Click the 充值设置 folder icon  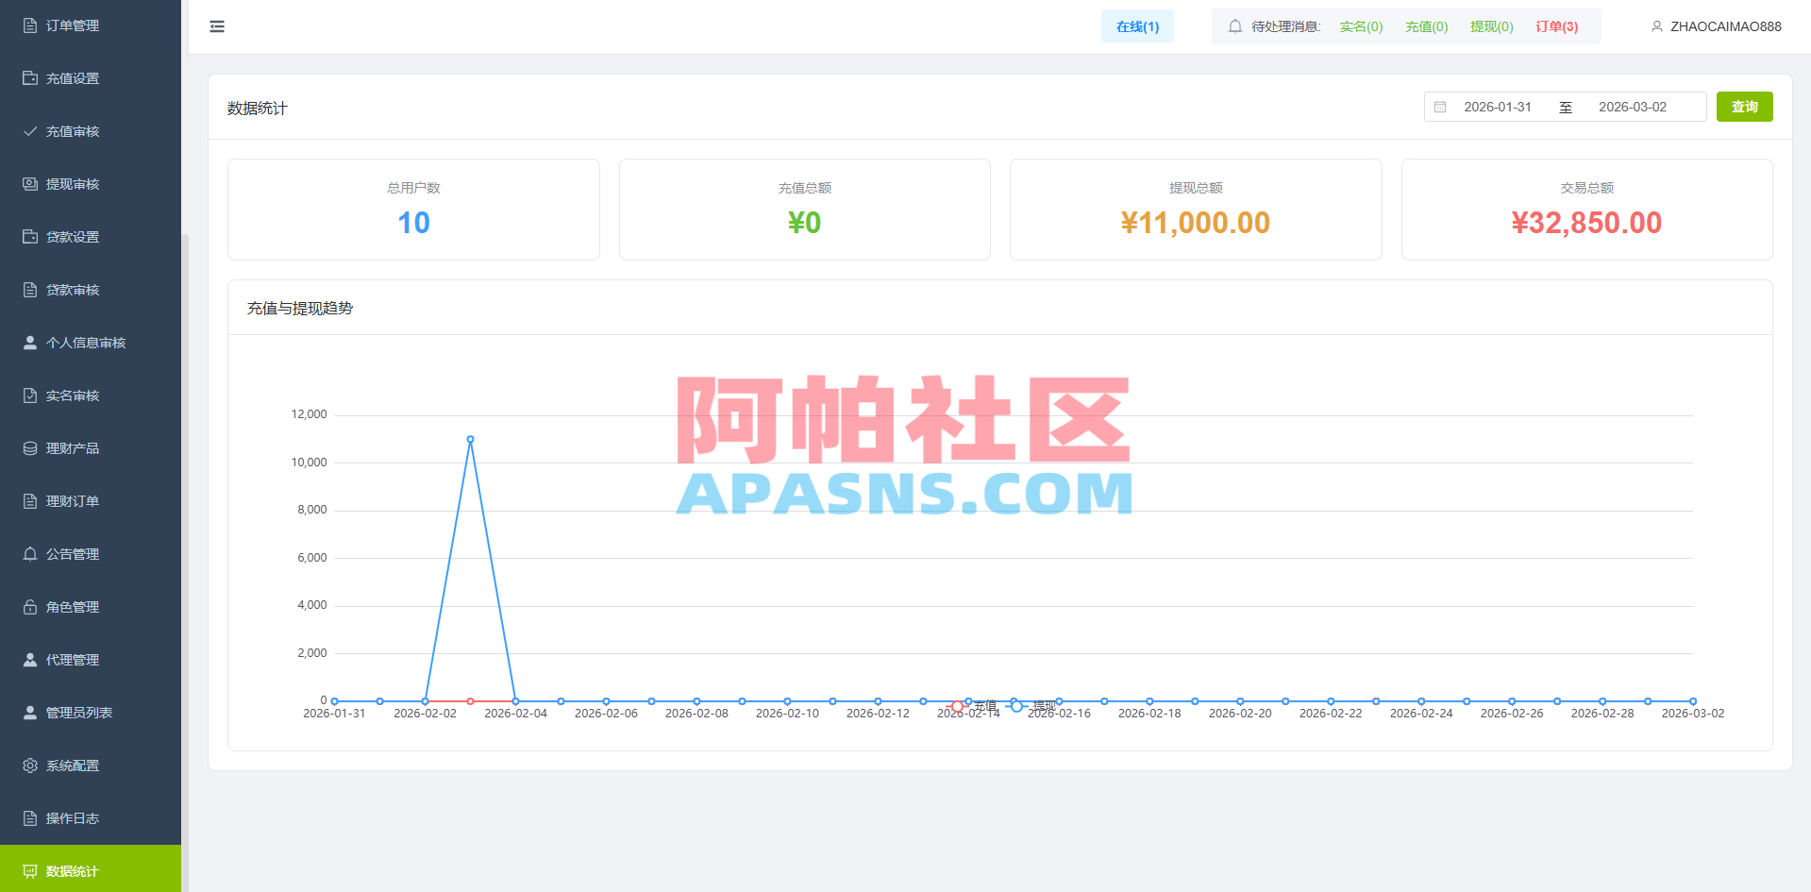(30, 78)
